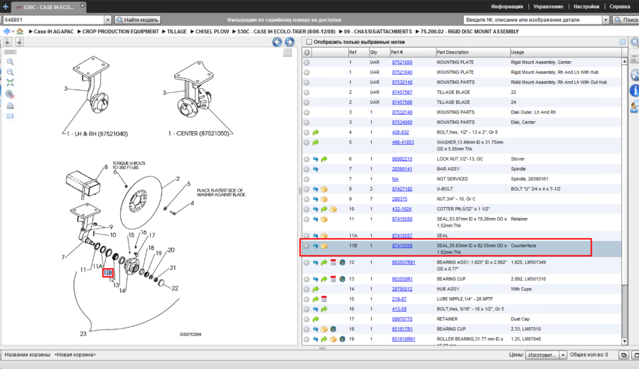This screenshot has height=369, width=639.
Task: Click the home icon in breadcrumb
Action: click(20, 31)
